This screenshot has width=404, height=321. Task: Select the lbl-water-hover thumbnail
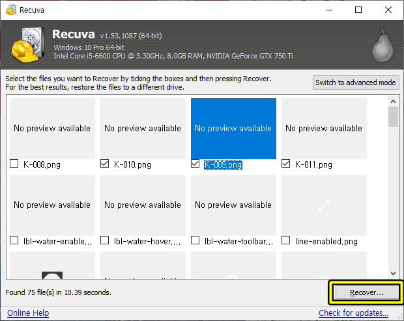143,205
